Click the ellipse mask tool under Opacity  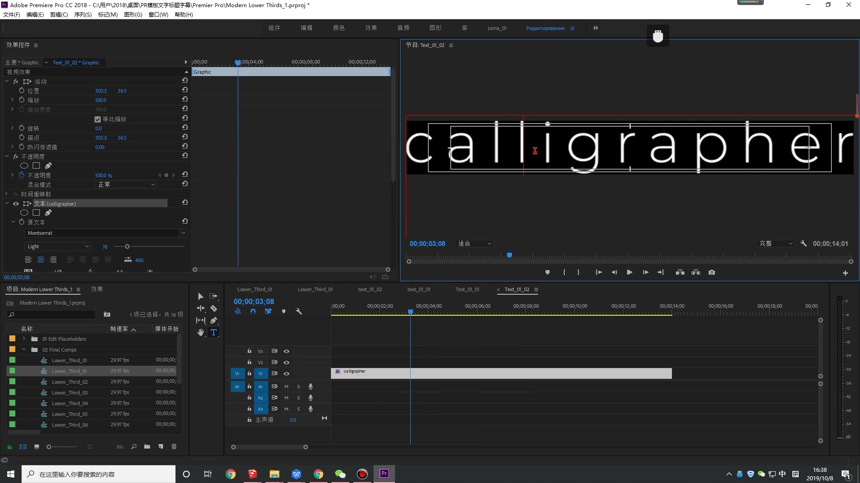[24, 165]
